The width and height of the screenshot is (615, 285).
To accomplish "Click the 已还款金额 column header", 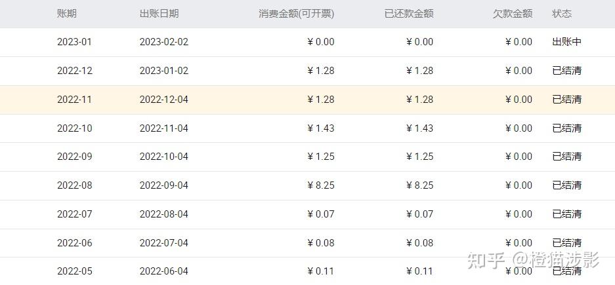I will click(x=409, y=13).
